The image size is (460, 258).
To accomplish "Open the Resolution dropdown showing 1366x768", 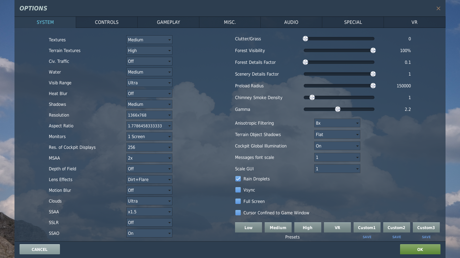I will [149, 115].
